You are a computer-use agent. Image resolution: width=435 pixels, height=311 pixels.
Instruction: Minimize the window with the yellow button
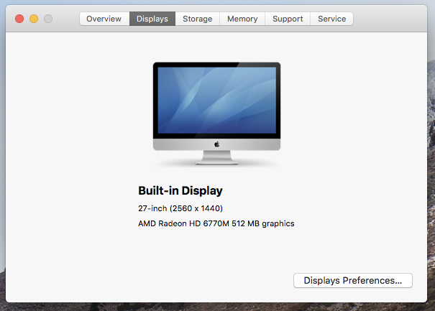coord(34,19)
